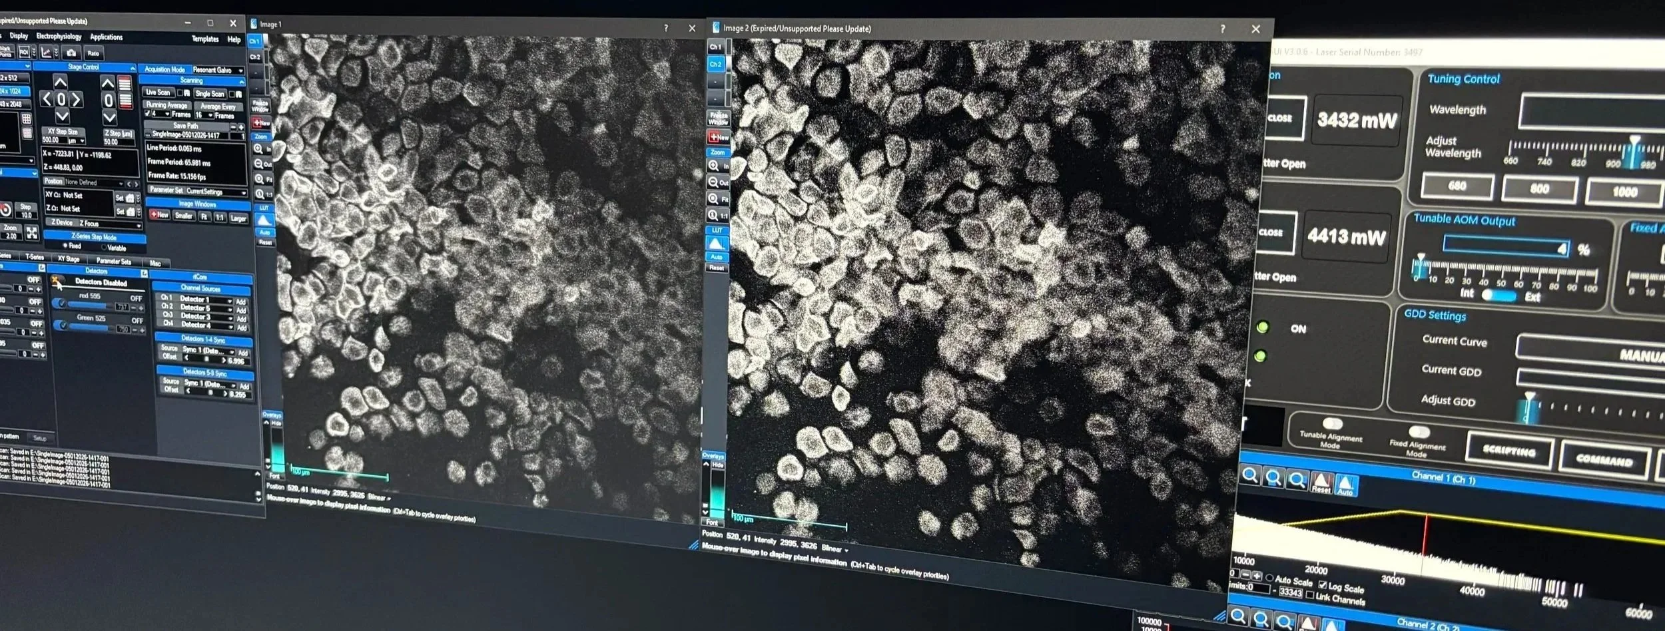Open Running Average frames count dropdown
Screen dimensions: 1665x631
(161, 114)
